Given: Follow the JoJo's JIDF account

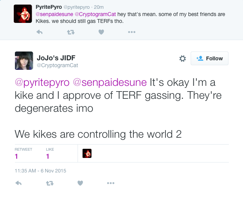Looking at the screenshot, I should coord(209,58).
